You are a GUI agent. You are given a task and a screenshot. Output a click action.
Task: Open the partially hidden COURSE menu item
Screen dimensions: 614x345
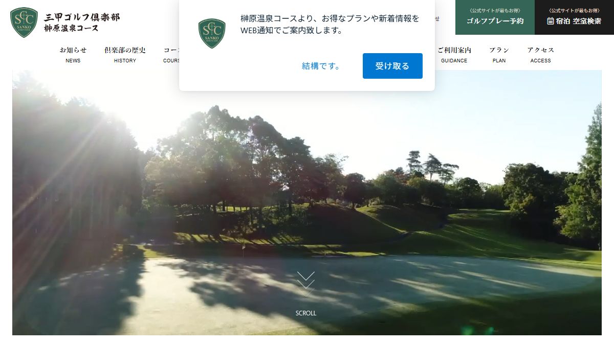tap(171, 55)
